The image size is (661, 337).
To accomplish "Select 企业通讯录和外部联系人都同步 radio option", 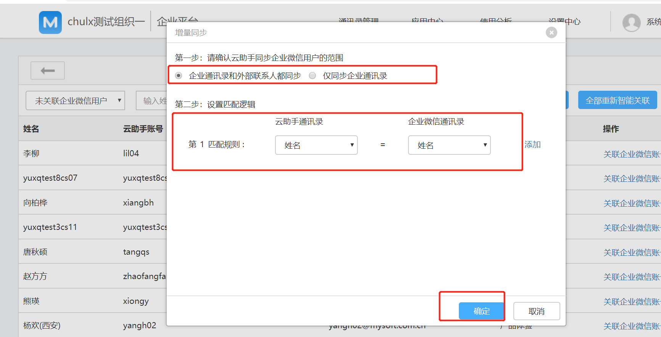I will tap(179, 75).
